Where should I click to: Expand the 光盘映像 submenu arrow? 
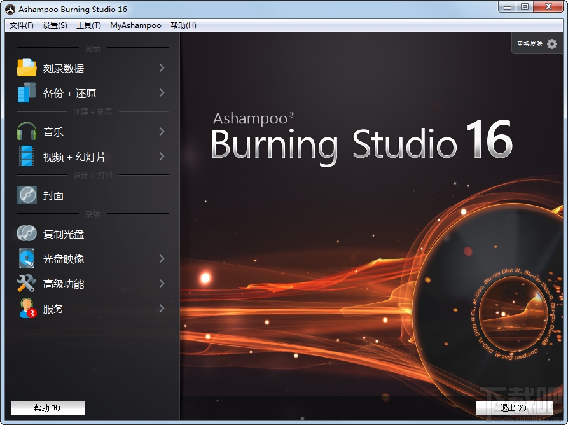[162, 258]
